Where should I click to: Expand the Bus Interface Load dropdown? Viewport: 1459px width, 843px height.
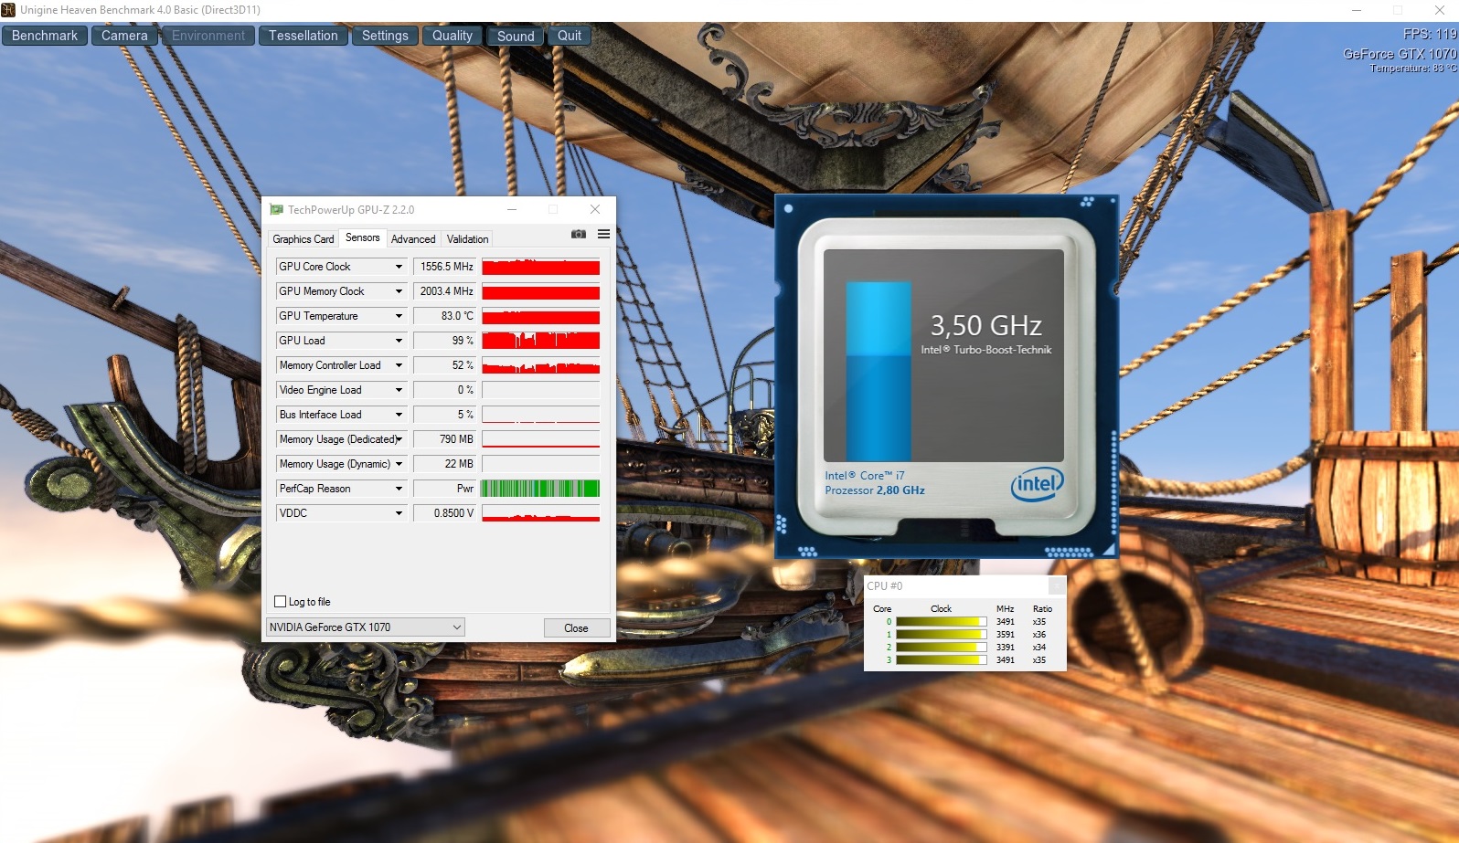(x=399, y=415)
